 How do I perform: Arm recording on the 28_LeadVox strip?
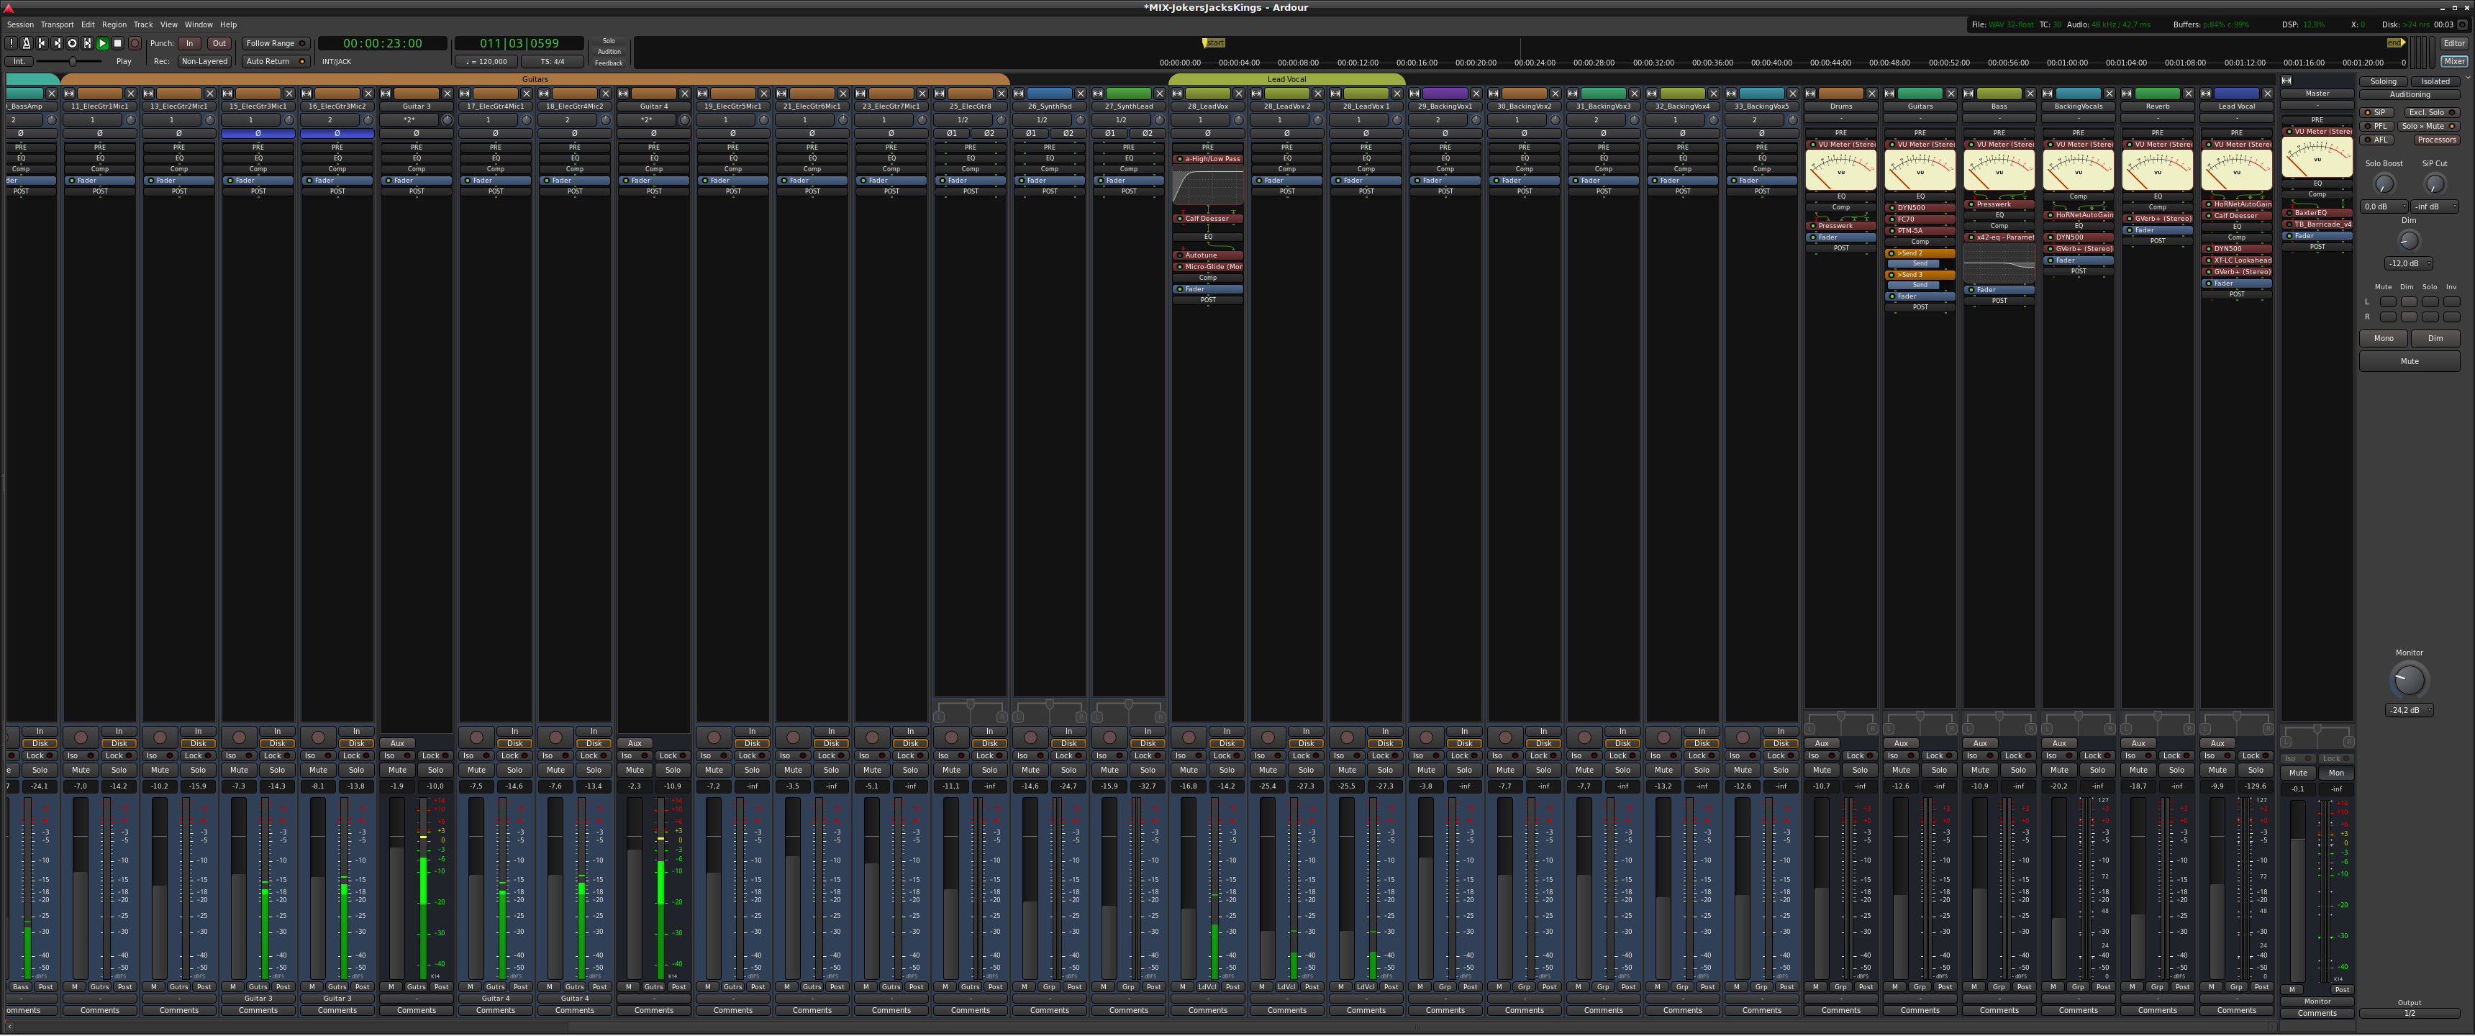coord(1189,737)
